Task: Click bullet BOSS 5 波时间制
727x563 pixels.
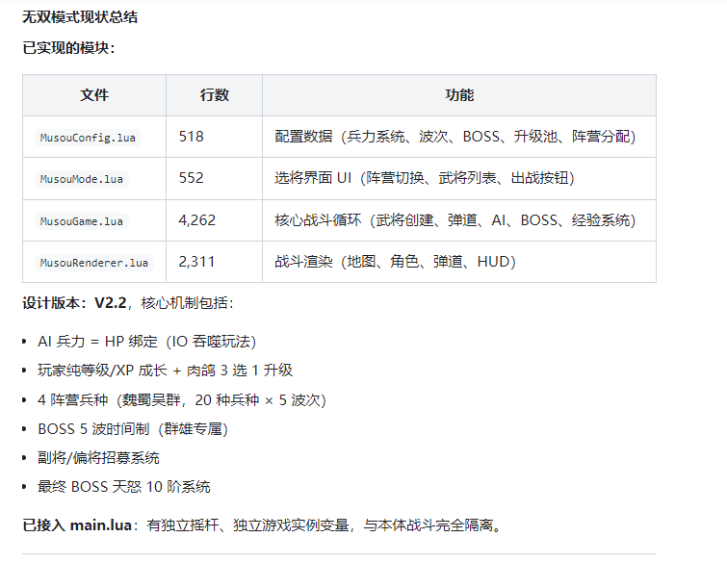Action: [133, 429]
